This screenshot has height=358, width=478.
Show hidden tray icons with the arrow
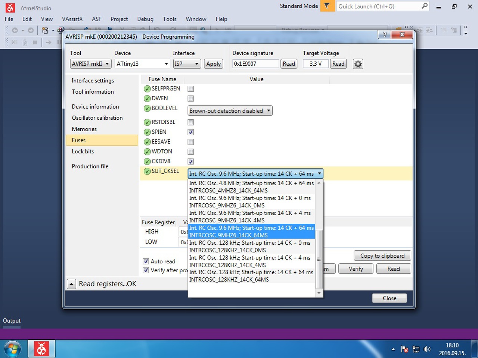[x=393, y=349]
